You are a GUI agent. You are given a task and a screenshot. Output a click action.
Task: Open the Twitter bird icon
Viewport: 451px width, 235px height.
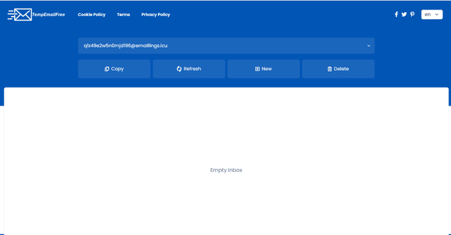[404, 14]
